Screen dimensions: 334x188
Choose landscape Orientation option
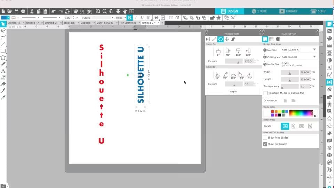point(293,100)
